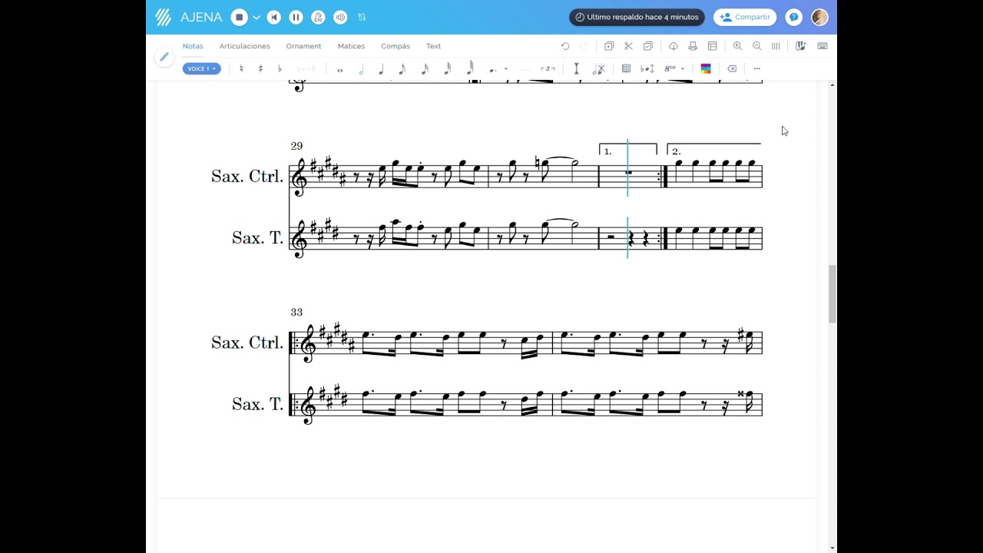Viewport: 983px width, 553px height.
Task: Switch to the Compás tab
Action: pyautogui.click(x=396, y=46)
